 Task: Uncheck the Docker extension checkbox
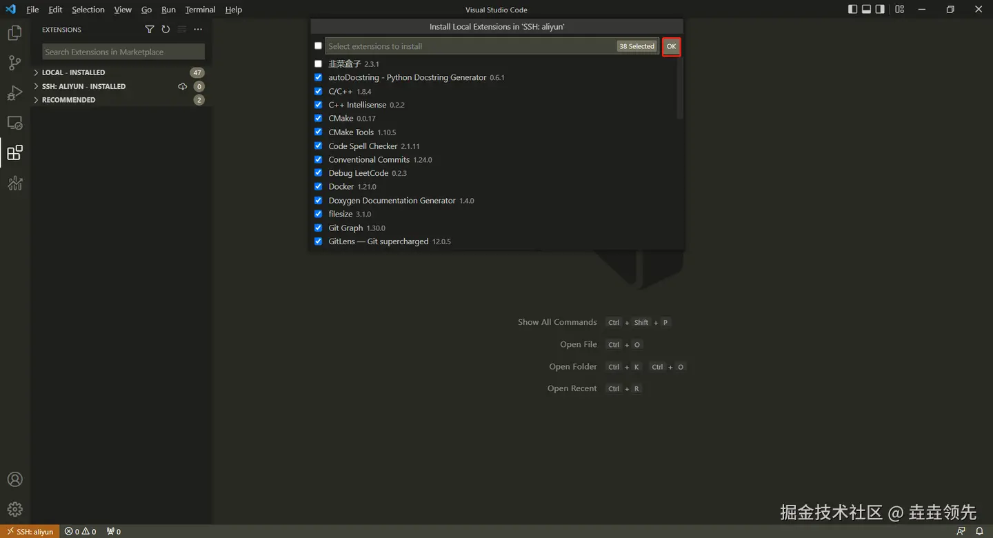tap(318, 186)
